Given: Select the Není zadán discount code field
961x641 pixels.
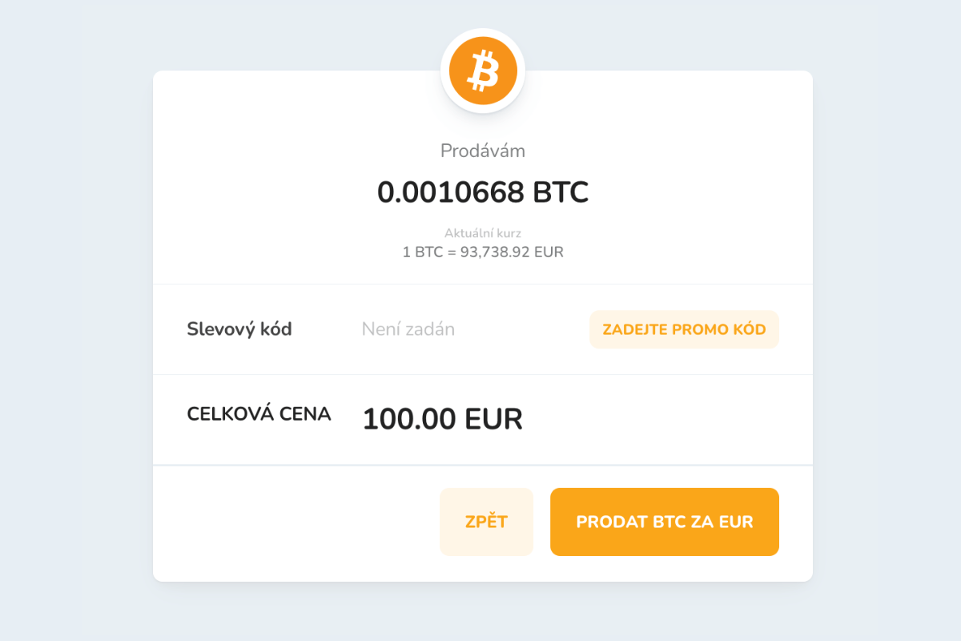Looking at the screenshot, I should click(x=408, y=329).
